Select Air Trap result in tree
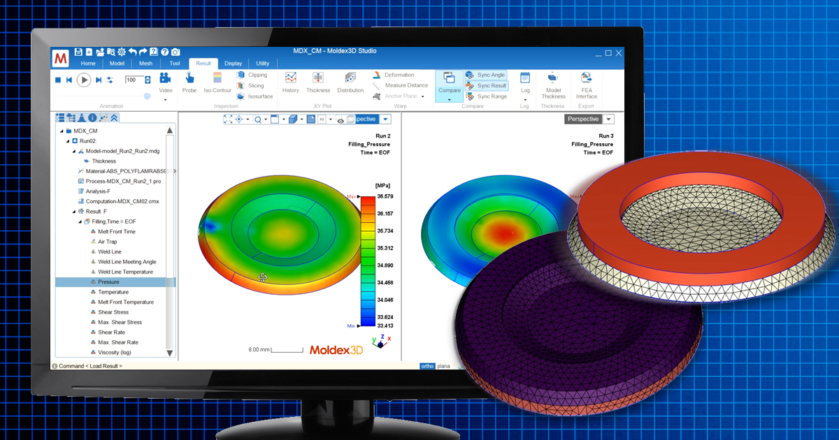Screen dimensions: 839x440 [x=107, y=242]
